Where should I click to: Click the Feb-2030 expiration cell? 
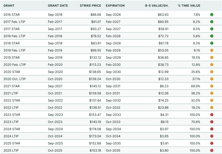(x=113, y=65)
